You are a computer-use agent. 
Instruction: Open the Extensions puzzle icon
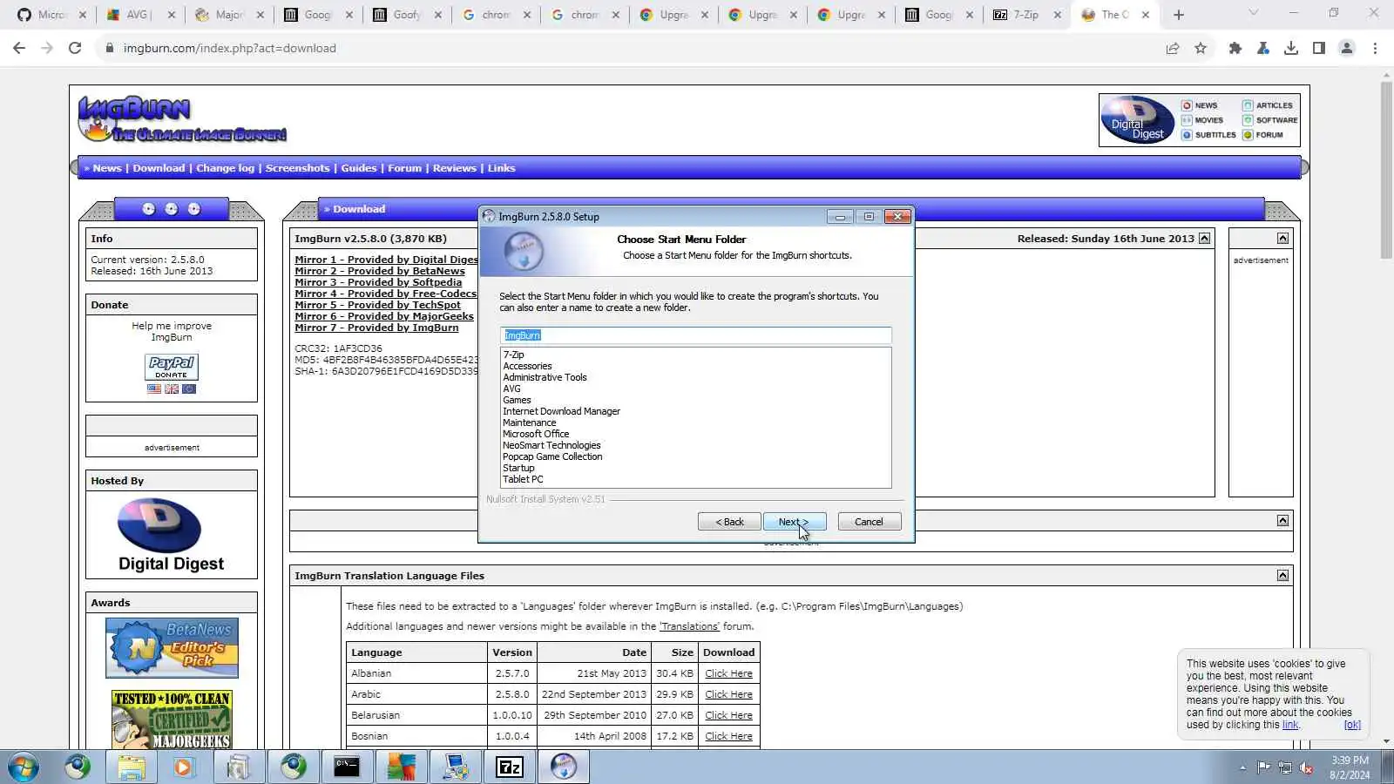[1235, 48]
